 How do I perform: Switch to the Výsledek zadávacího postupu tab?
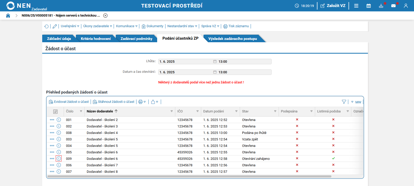(233, 39)
